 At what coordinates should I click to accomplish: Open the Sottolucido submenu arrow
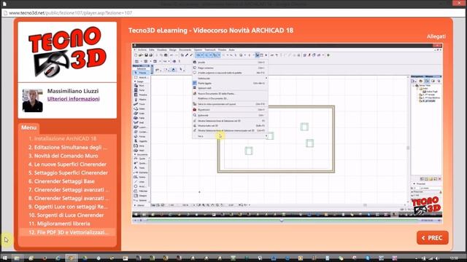click(266, 78)
